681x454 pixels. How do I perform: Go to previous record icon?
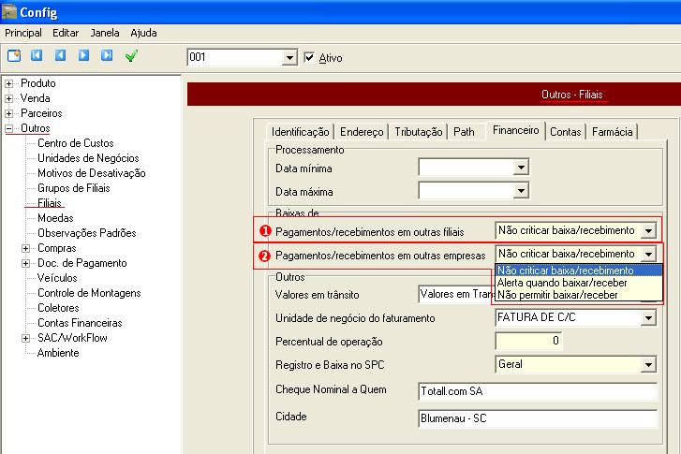click(60, 55)
